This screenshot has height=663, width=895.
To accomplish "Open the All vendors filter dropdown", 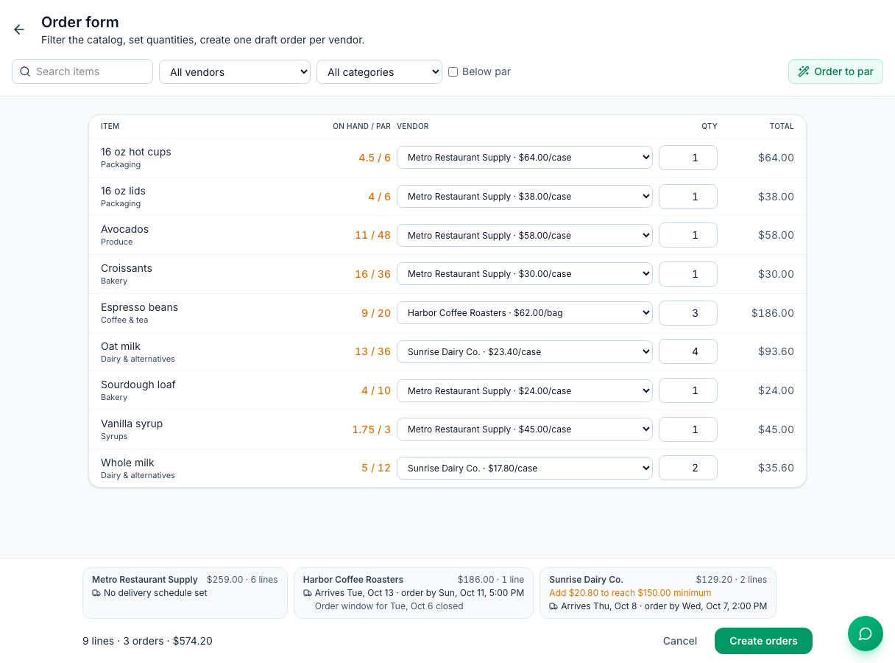I will [x=235, y=71].
